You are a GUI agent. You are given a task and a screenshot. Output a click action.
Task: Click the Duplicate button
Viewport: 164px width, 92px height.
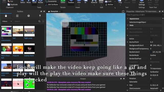coord(13,5)
